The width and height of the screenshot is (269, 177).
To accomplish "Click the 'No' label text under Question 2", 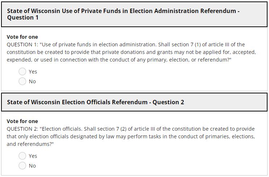I will [x=32, y=166].
